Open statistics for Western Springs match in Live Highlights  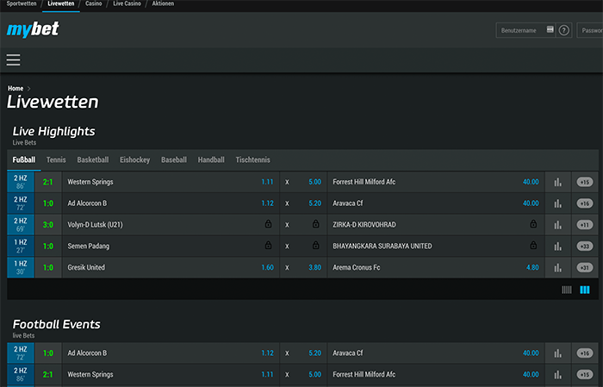click(x=557, y=182)
